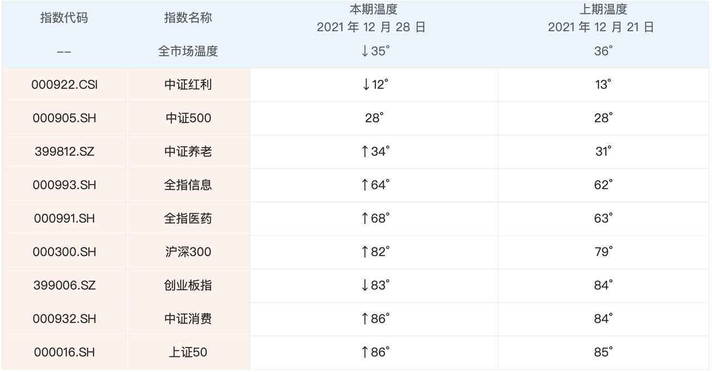Click the up arrow next to 全指信息 64°

pyautogui.click(x=365, y=185)
